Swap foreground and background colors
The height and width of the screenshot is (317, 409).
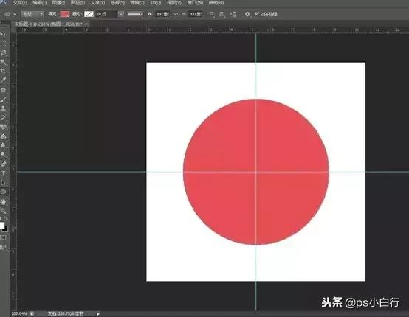(6, 218)
